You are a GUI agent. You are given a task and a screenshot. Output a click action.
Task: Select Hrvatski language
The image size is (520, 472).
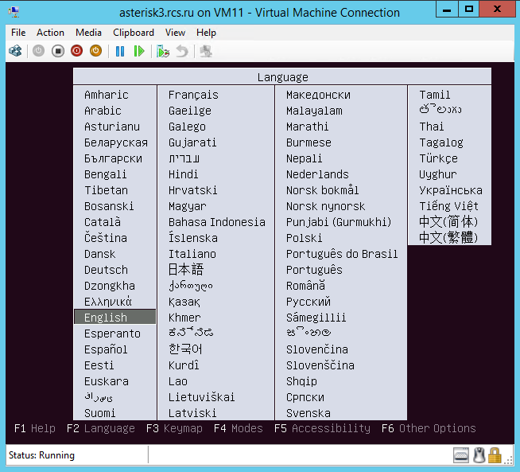click(x=193, y=190)
